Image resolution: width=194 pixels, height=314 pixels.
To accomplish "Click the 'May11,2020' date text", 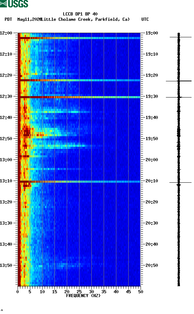I will point(29,19).
